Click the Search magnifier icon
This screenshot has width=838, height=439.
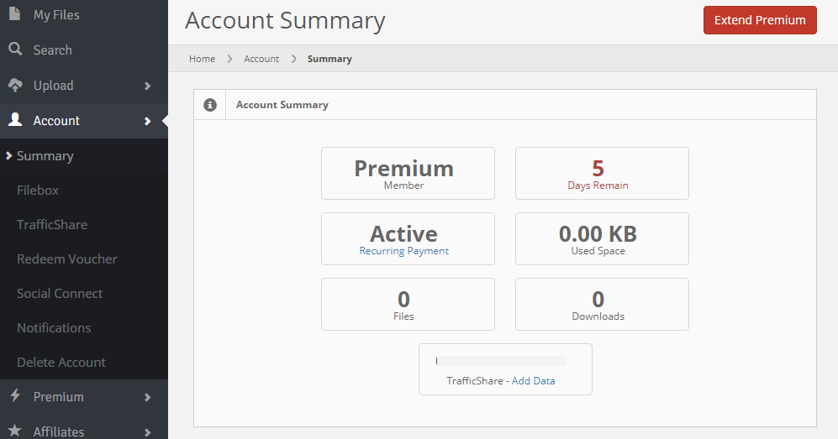[15, 50]
